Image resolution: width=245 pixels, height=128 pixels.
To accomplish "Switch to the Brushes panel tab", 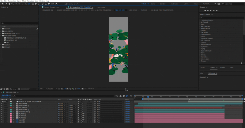I will click(222, 67).
